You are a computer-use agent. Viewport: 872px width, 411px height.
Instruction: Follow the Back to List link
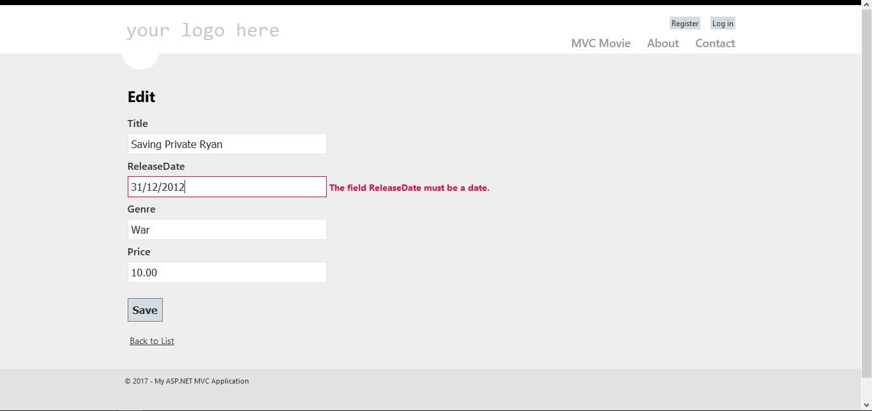coord(152,341)
